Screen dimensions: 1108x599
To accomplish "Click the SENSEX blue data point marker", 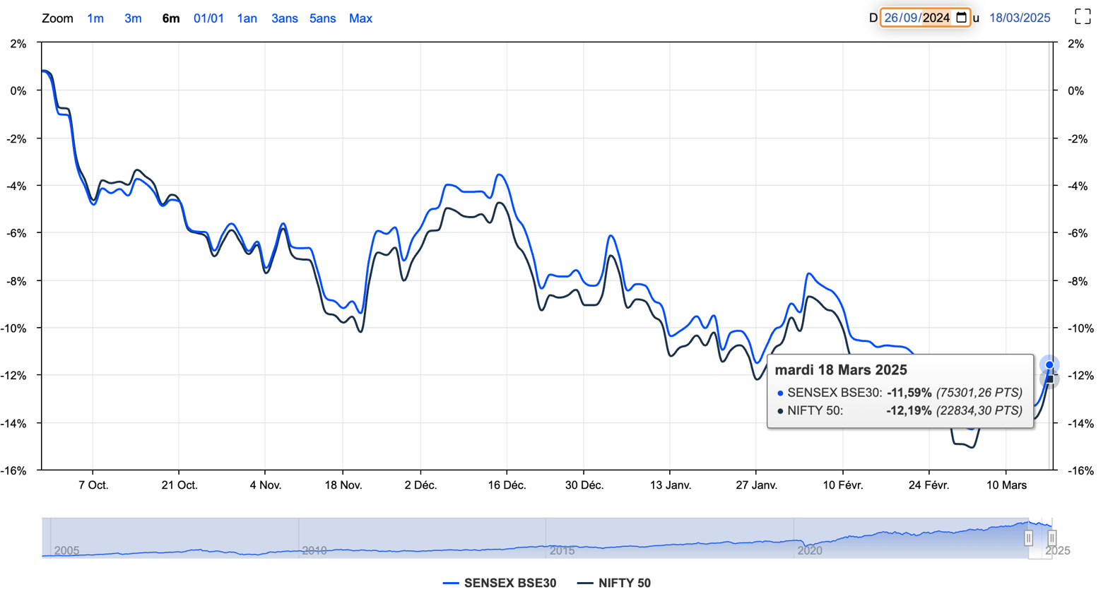I will pyautogui.click(x=1049, y=365).
